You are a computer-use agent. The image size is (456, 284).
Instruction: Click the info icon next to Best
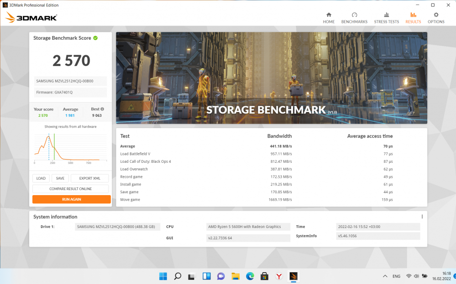pyautogui.click(x=102, y=109)
